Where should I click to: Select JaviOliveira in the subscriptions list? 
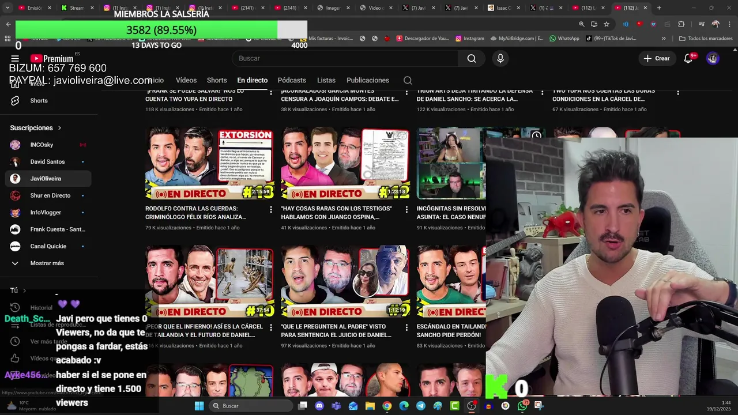48,179
